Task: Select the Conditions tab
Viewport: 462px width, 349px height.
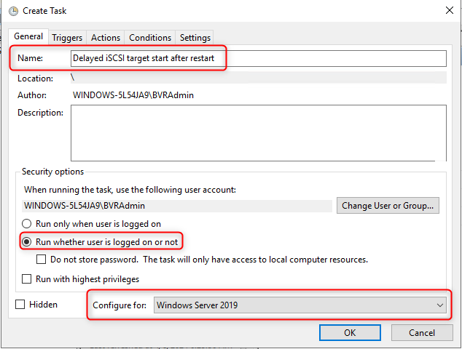Action: (x=150, y=38)
